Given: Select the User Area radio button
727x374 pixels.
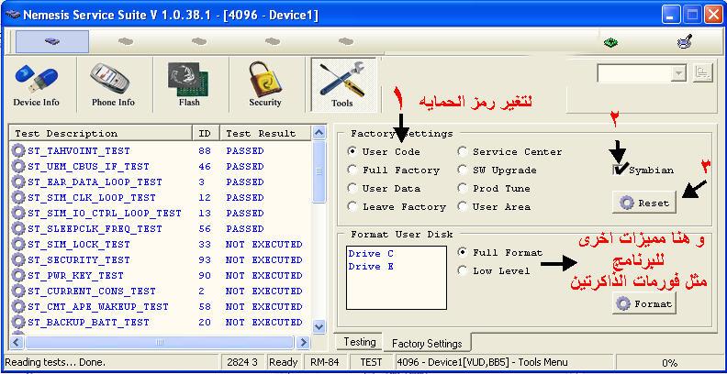Looking at the screenshot, I should pyautogui.click(x=463, y=207).
